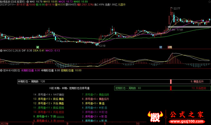
Task: Click the MACD: -0.13 value
Action: coord(52,51)
